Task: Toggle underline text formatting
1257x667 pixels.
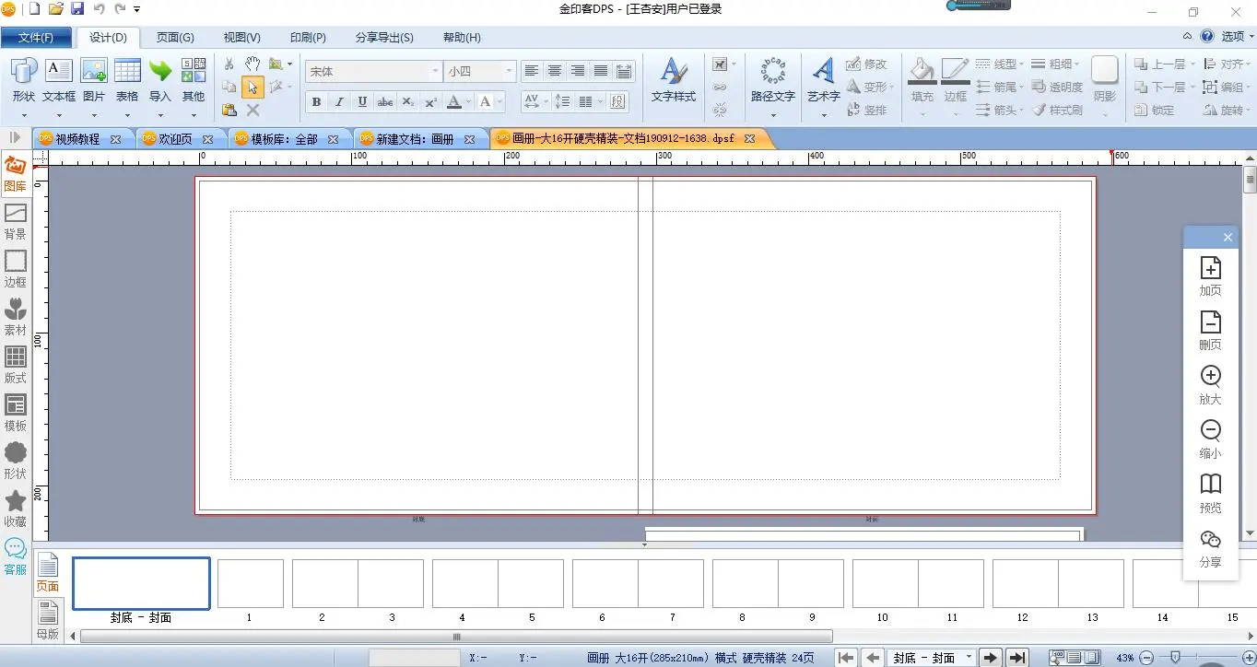Action: (x=362, y=101)
